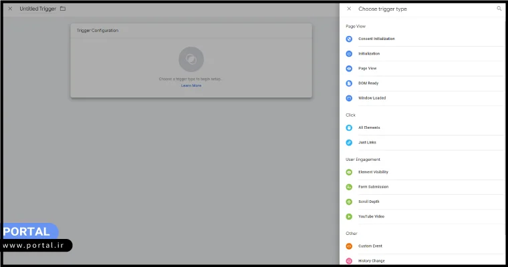Click the Custom Event icon
Screen dimensions: 508x267
pos(349,246)
